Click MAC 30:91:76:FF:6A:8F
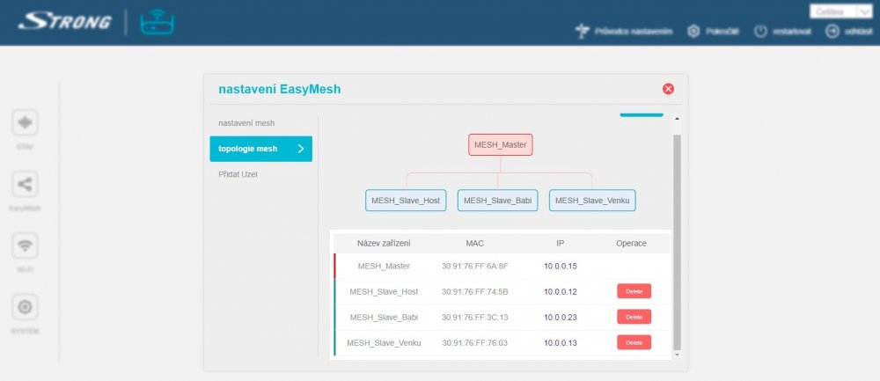 coord(475,266)
